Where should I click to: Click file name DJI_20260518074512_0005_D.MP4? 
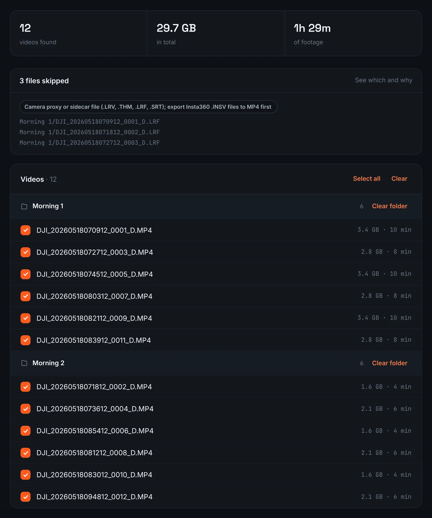[95, 274]
